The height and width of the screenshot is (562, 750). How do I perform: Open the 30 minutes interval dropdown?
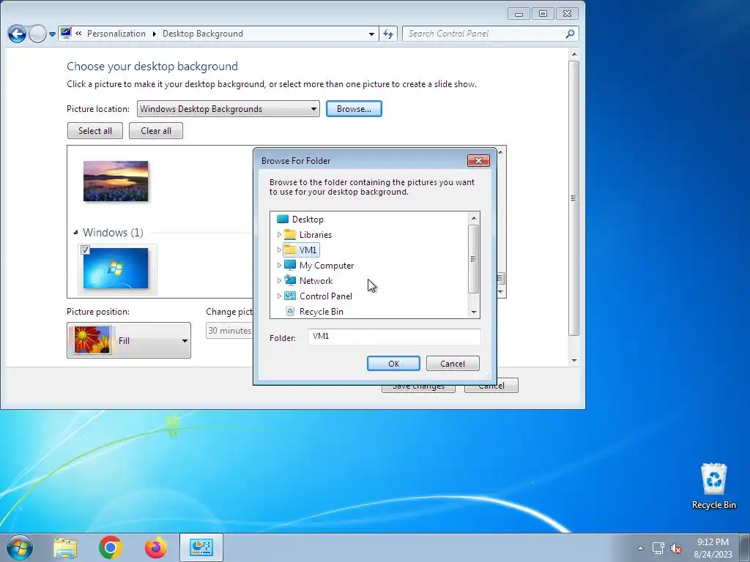(229, 331)
